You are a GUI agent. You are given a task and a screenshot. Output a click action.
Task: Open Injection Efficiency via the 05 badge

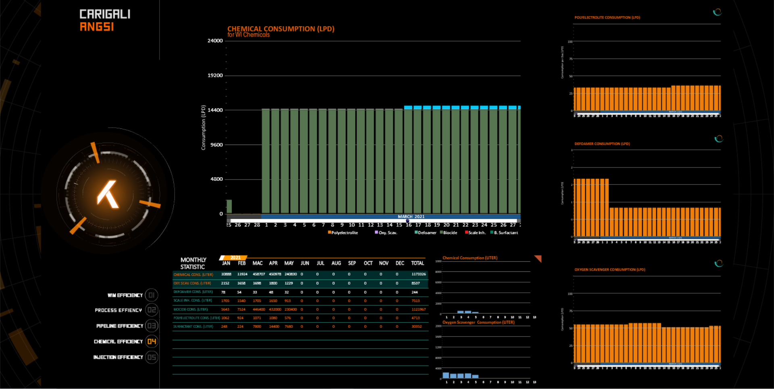click(152, 357)
